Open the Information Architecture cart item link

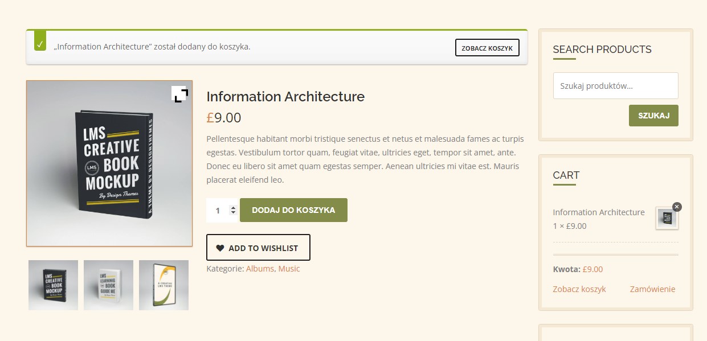[599, 212]
